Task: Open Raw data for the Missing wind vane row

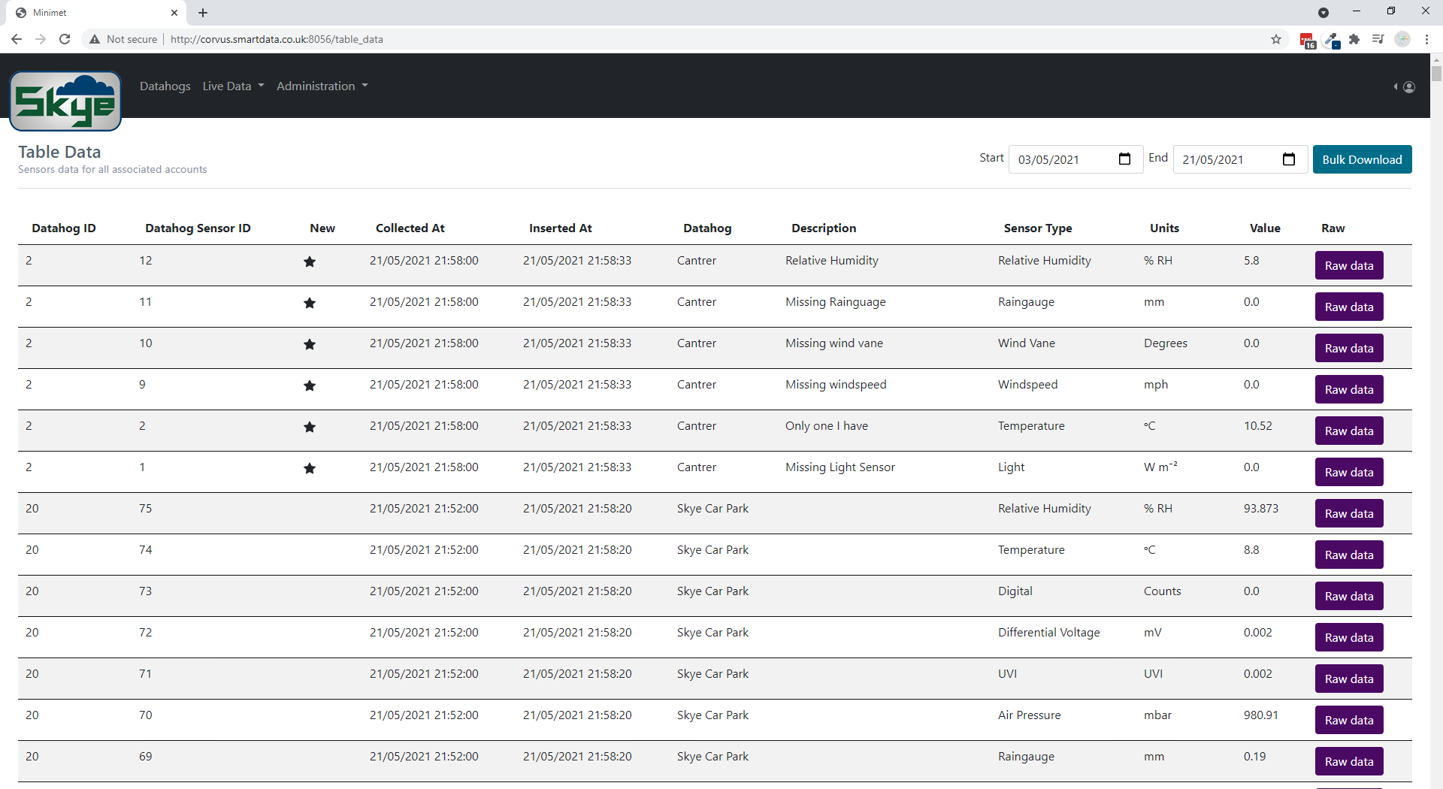Action: [1348, 348]
